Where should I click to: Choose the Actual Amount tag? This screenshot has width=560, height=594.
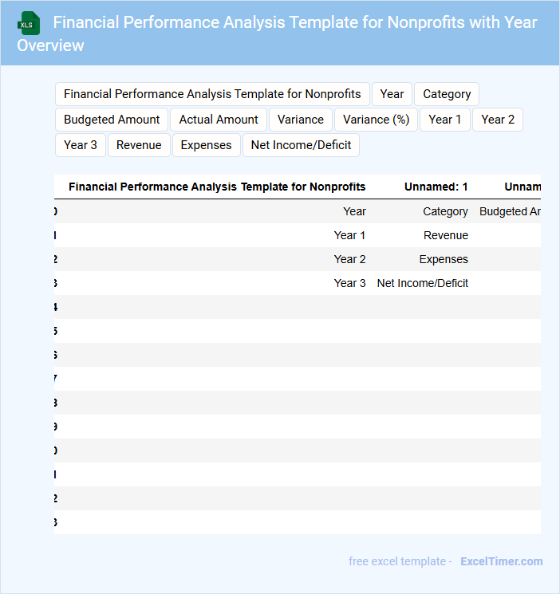219,120
